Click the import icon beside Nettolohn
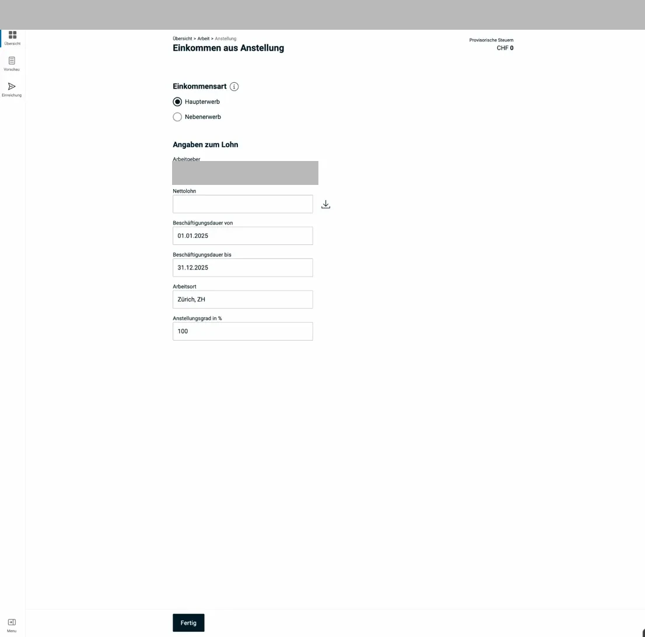 click(326, 204)
